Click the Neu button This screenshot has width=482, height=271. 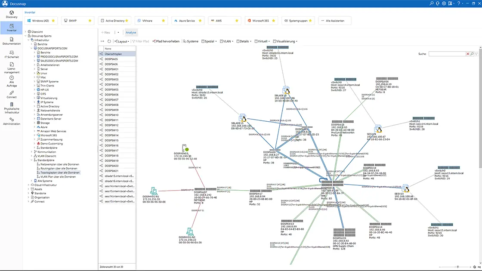pyautogui.click(x=105, y=32)
